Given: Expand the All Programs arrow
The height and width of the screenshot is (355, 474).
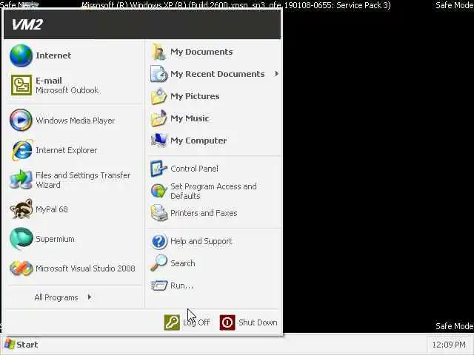Looking at the screenshot, I should (x=90, y=297).
